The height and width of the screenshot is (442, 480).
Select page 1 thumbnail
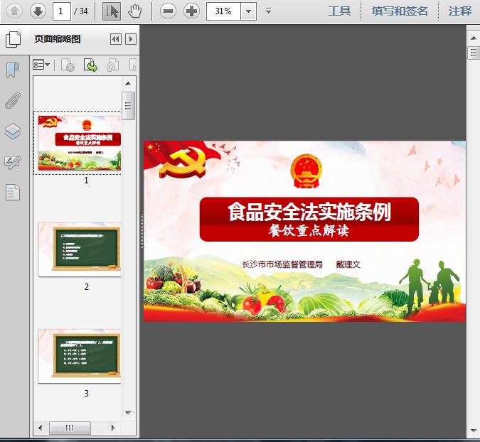click(80, 143)
